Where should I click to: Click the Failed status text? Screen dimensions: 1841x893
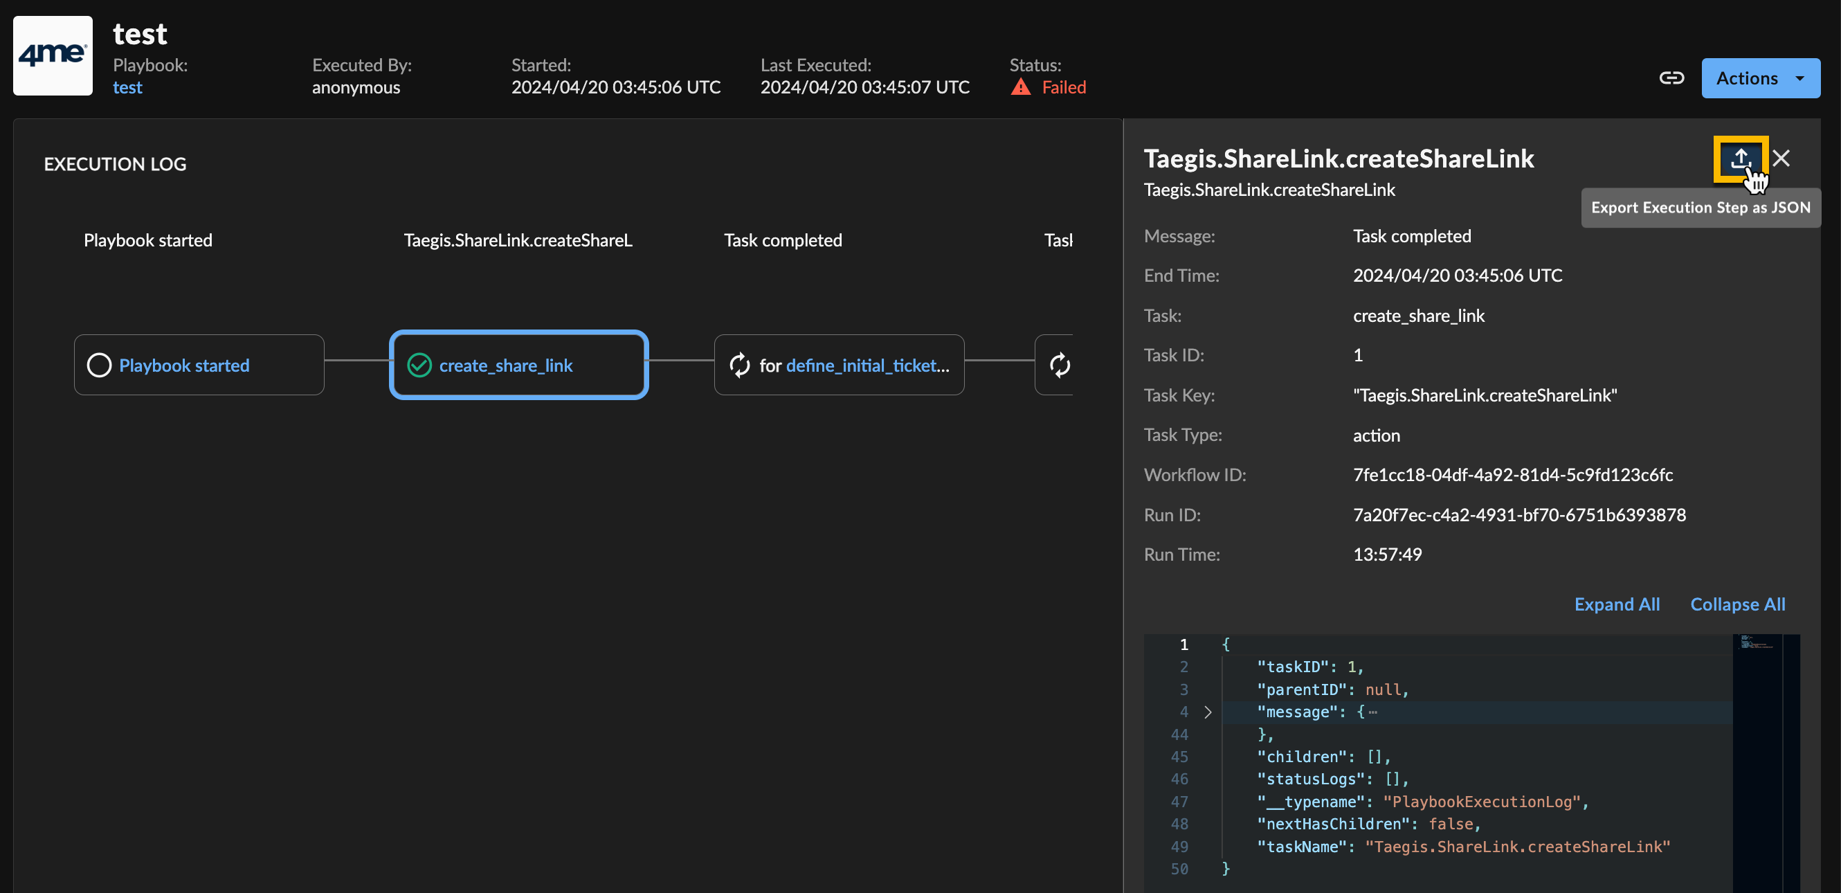pos(1064,87)
